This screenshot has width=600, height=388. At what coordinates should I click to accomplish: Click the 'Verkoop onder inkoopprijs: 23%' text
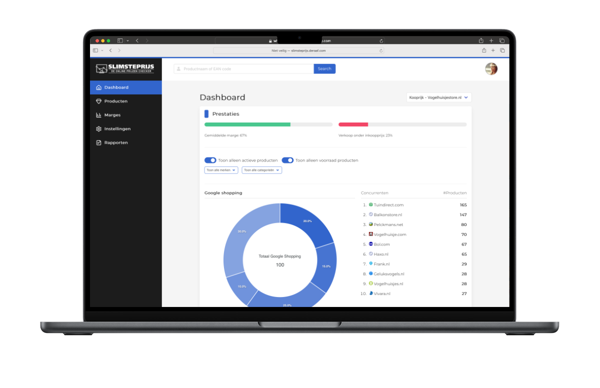(x=365, y=135)
